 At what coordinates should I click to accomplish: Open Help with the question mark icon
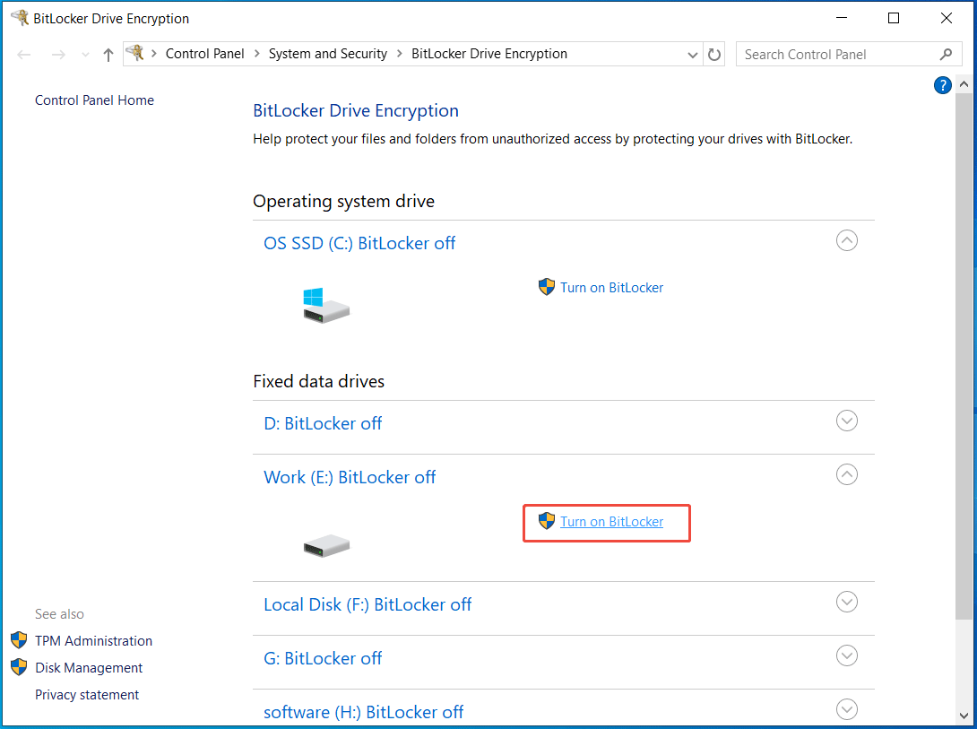tap(942, 85)
